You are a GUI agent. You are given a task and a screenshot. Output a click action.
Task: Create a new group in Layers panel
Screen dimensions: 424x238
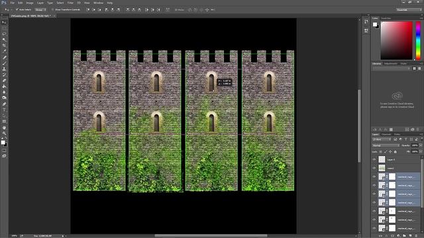(404, 235)
